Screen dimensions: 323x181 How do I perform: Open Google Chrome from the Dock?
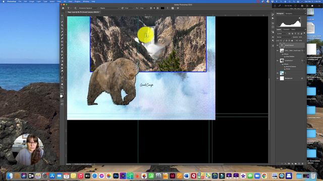coord(264,176)
